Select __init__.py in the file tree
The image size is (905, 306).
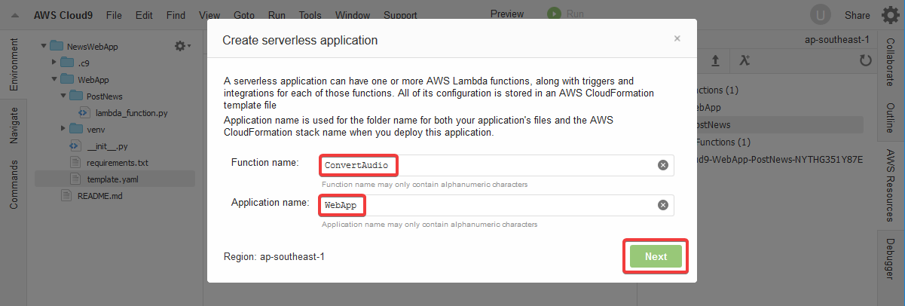pos(108,145)
